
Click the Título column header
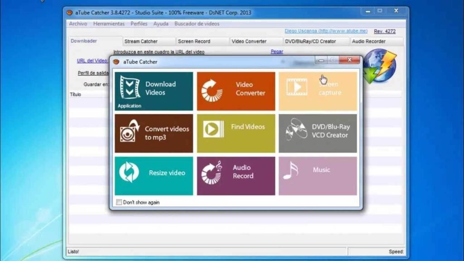click(76, 94)
